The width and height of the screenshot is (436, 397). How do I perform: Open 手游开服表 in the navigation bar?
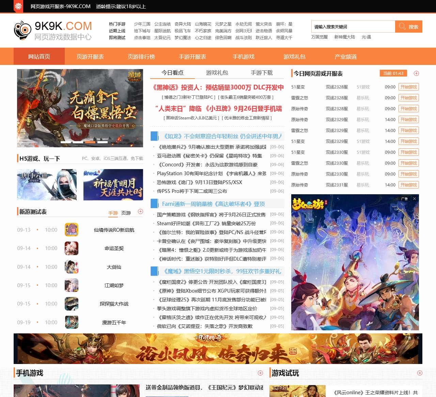[x=192, y=56]
